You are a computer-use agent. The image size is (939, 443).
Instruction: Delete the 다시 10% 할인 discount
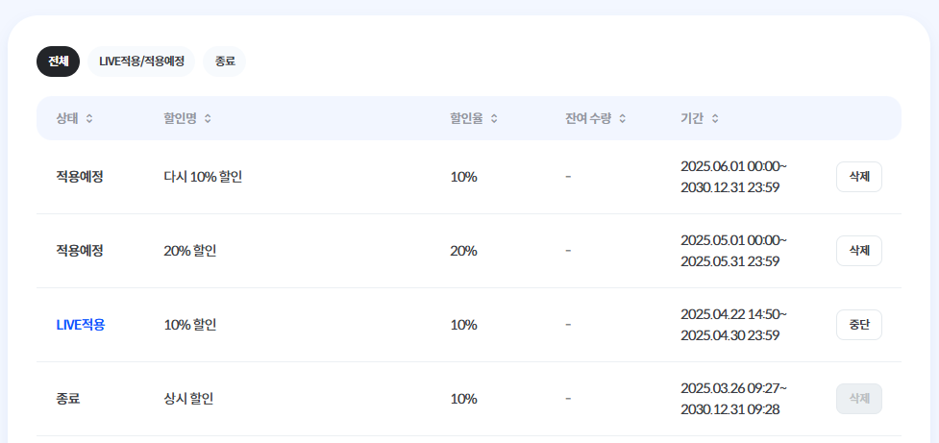(x=859, y=177)
